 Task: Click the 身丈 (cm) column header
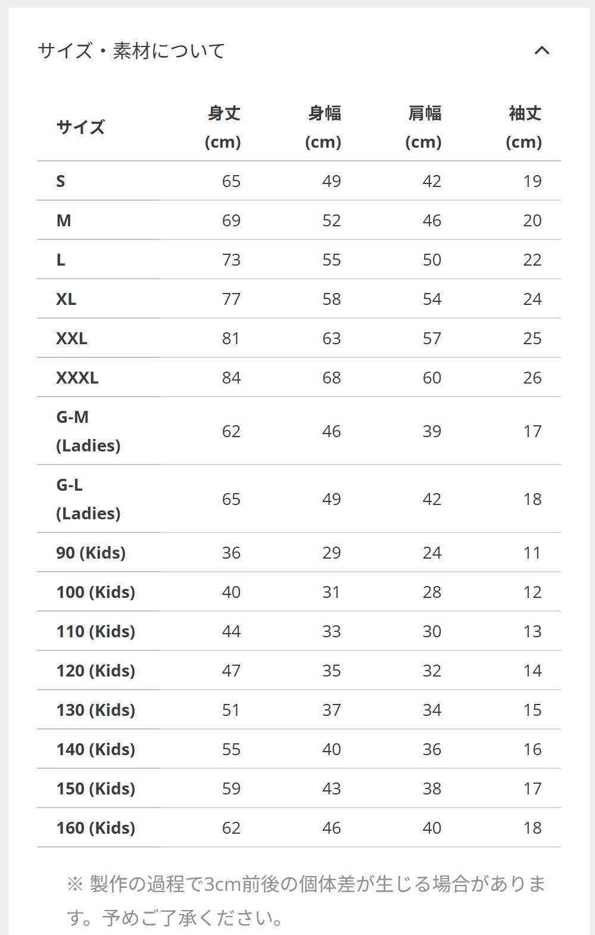pyautogui.click(x=223, y=127)
